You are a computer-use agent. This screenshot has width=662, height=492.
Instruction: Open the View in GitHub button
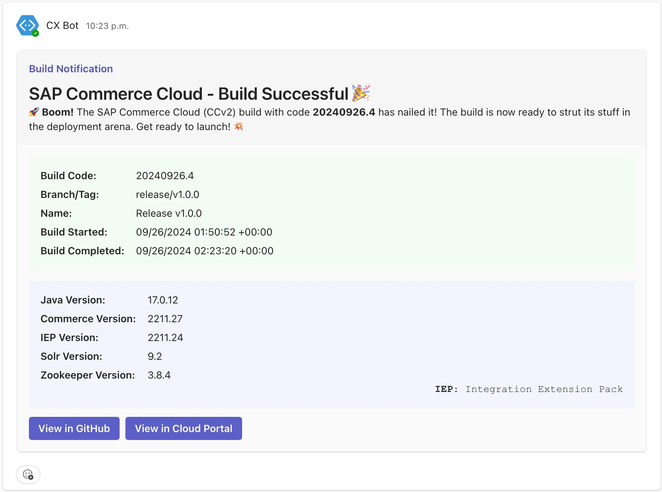pos(74,428)
